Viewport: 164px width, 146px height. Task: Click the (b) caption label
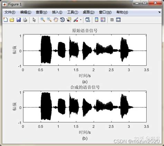click(x=85, y=138)
